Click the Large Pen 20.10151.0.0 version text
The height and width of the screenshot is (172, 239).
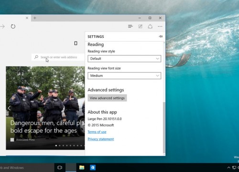point(105,119)
